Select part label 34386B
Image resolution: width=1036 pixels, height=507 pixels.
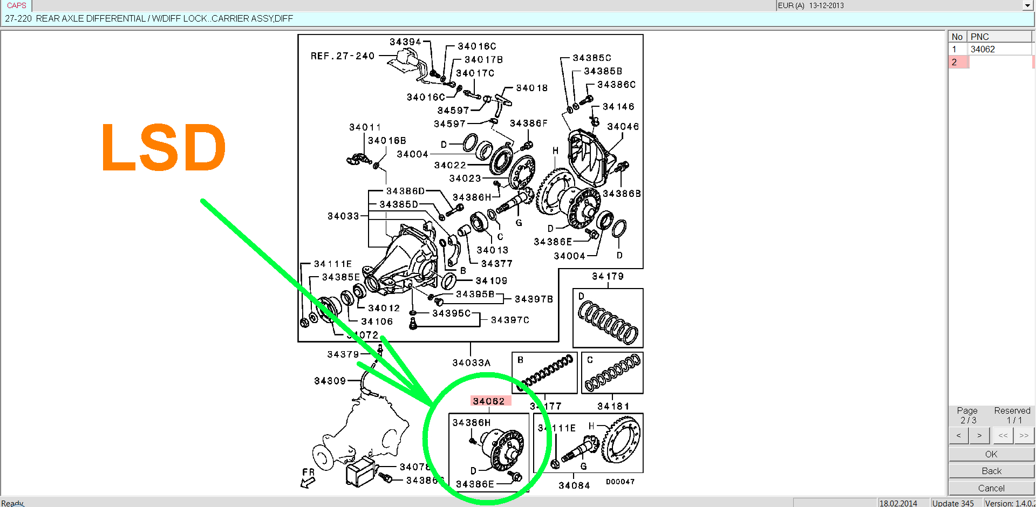pos(622,194)
